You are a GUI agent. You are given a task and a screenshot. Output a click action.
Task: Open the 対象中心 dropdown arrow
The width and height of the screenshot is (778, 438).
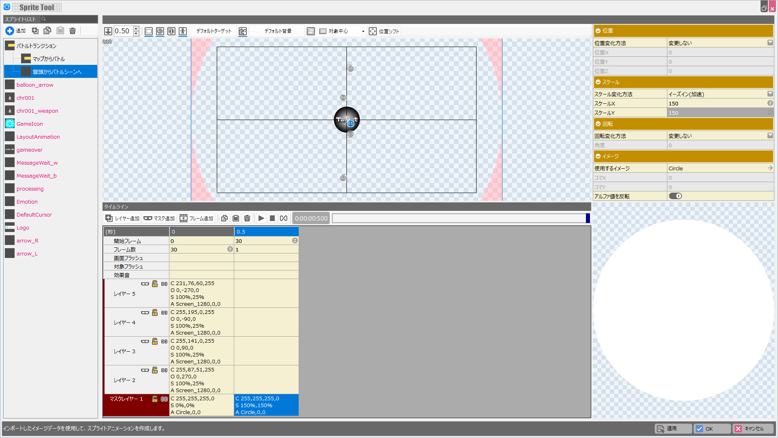pos(363,31)
